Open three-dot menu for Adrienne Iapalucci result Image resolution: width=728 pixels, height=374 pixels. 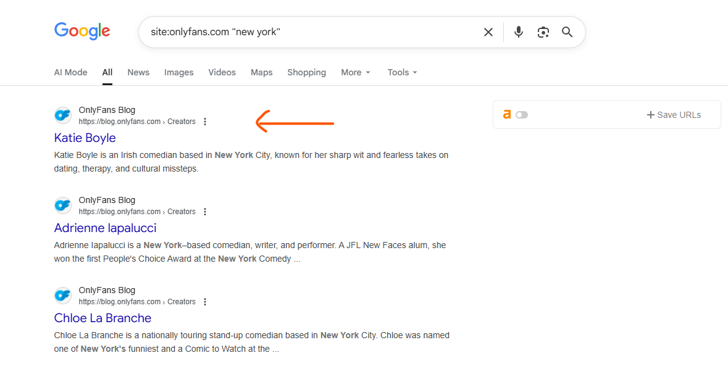point(205,212)
